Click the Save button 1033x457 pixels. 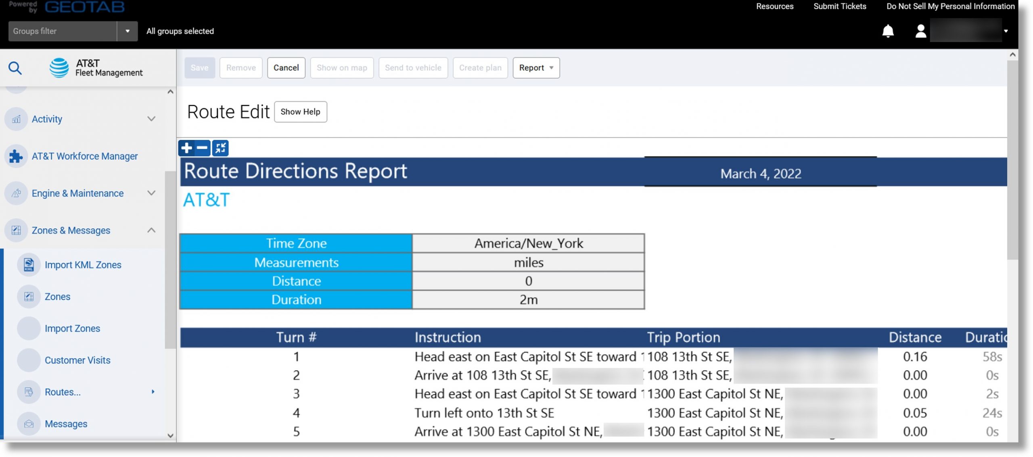(199, 68)
